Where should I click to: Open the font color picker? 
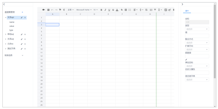pos(117,10)
